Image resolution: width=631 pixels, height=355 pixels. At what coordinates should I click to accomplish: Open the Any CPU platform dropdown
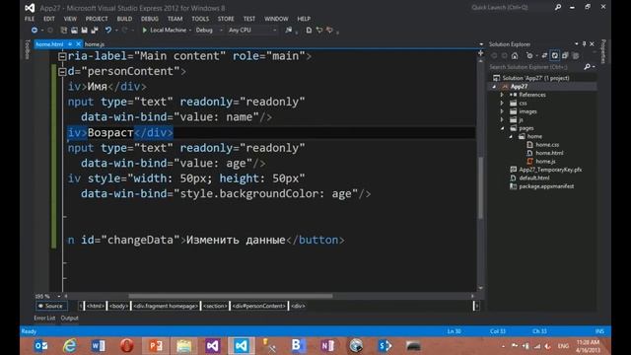tap(274, 31)
